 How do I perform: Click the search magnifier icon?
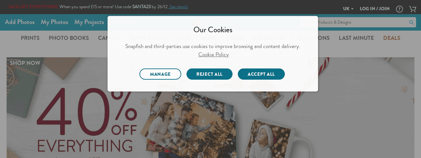[411, 22]
